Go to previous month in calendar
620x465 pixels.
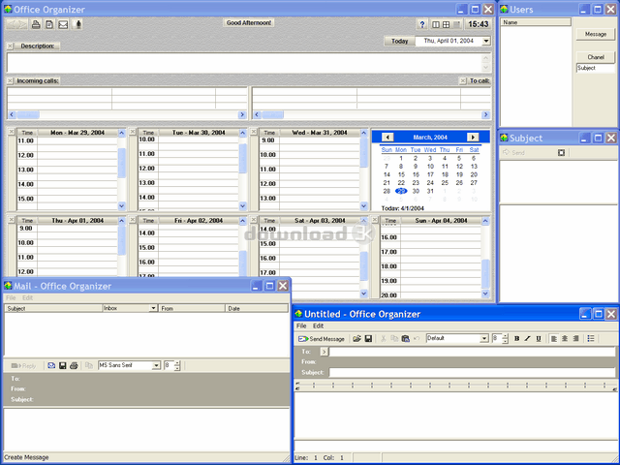pos(387,138)
